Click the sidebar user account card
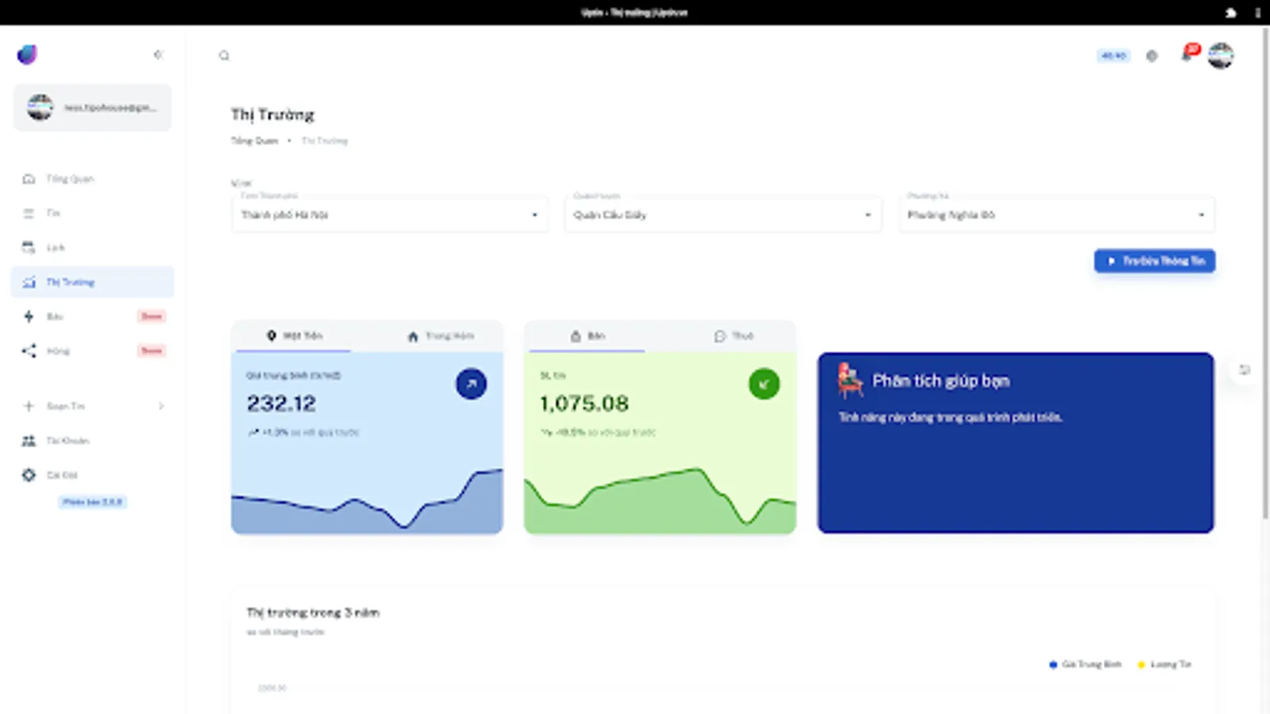The image size is (1270, 714). pos(93,107)
